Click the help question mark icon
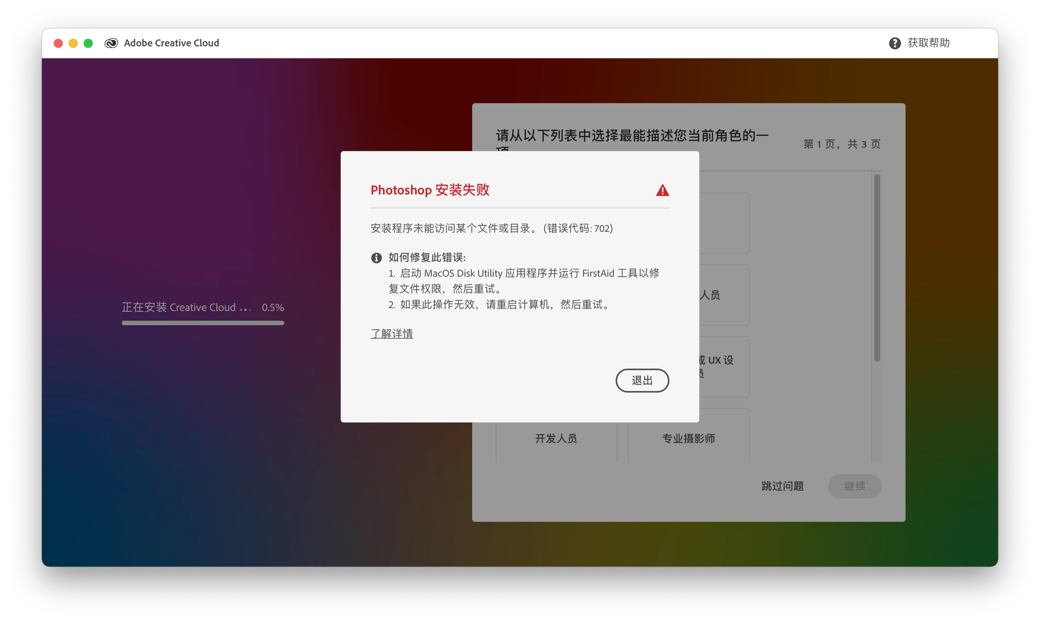This screenshot has width=1040, height=622. coord(895,43)
